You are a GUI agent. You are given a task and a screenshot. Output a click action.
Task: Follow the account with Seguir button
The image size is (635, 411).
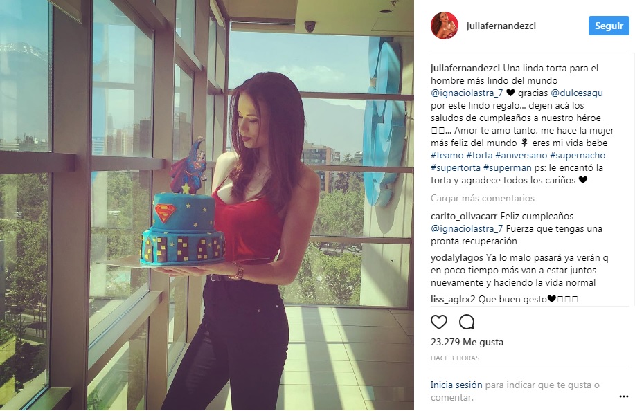coord(609,26)
